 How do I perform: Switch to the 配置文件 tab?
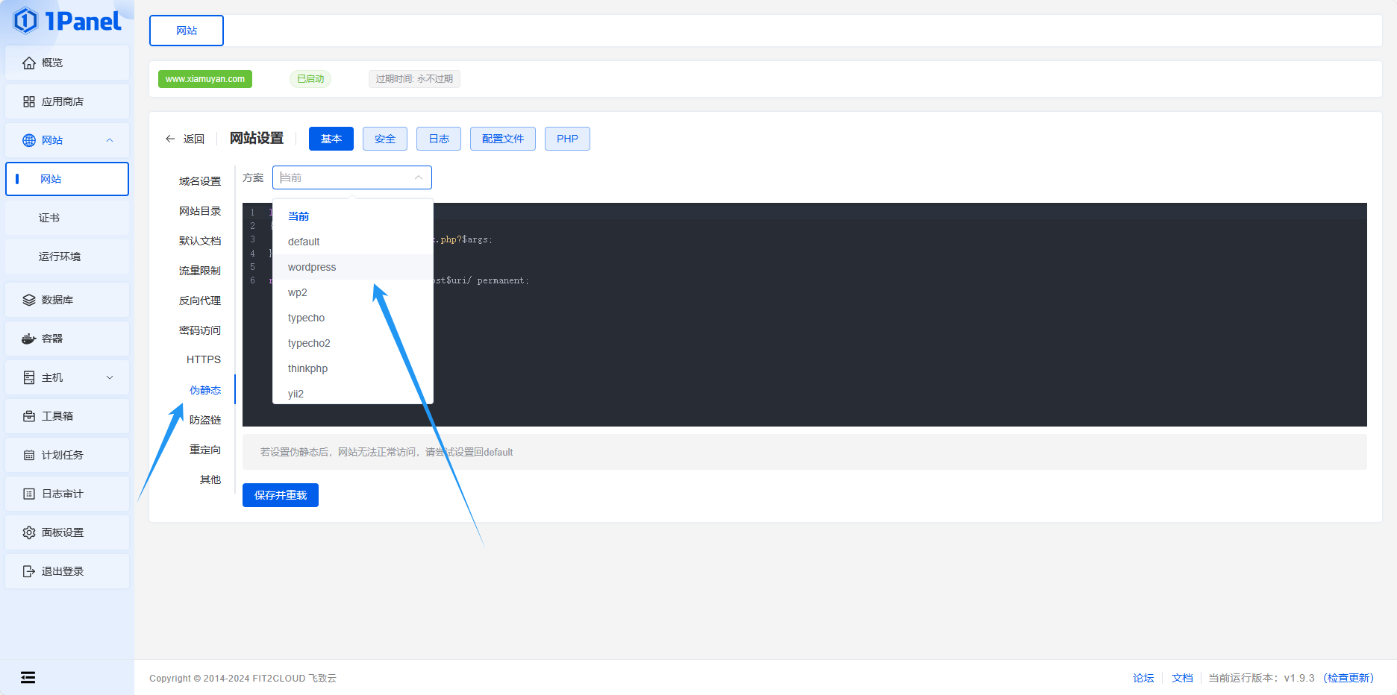pos(503,139)
